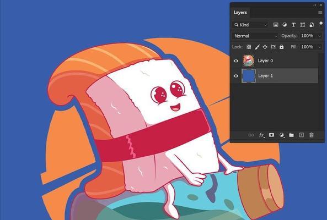
Task: Toggle layer filtering on/off switch
Action: click(x=321, y=23)
